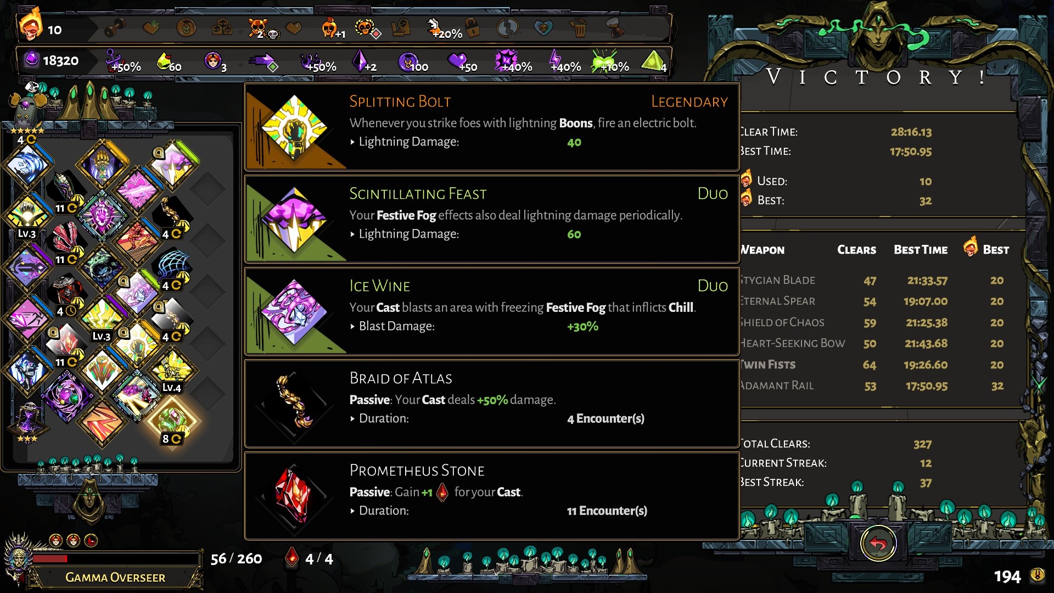This screenshot has width=1054, height=593.
Task: Select the Ice Wine duo boon icon
Action: [294, 312]
